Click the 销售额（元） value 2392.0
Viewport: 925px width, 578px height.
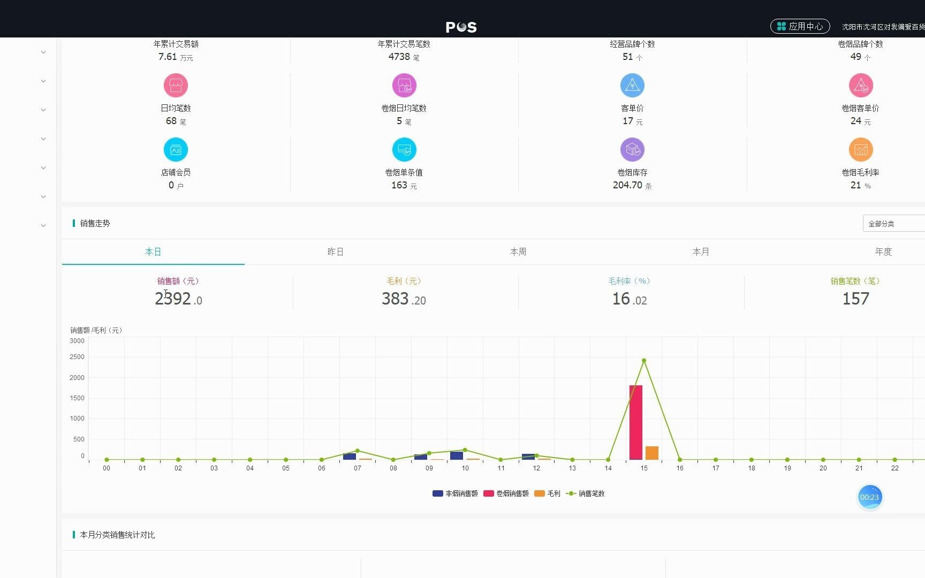pyautogui.click(x=178, y=299)
